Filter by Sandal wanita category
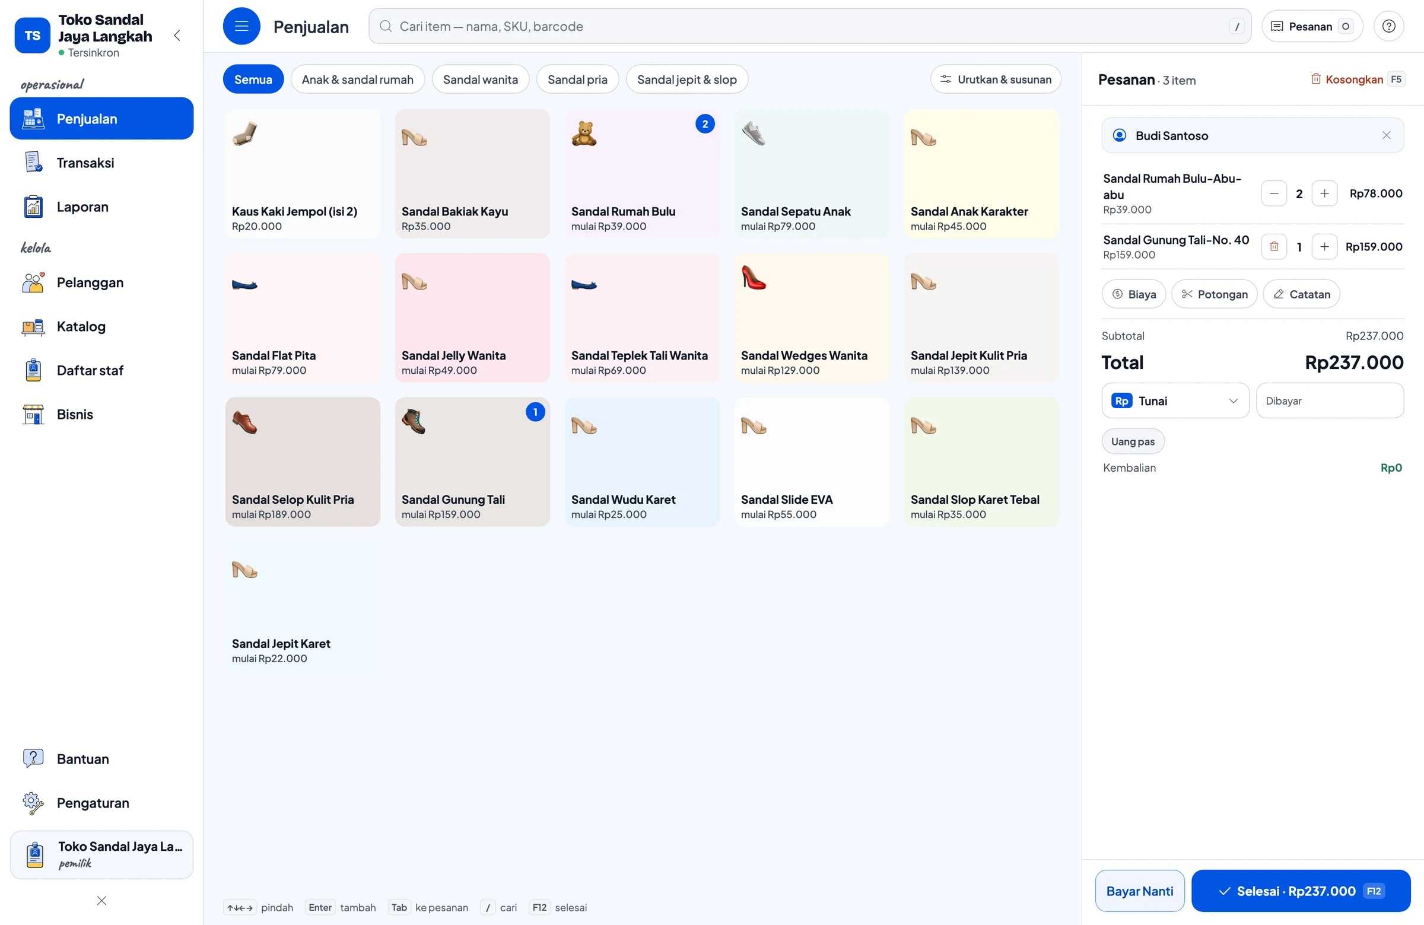 click(x=481, y=80)
